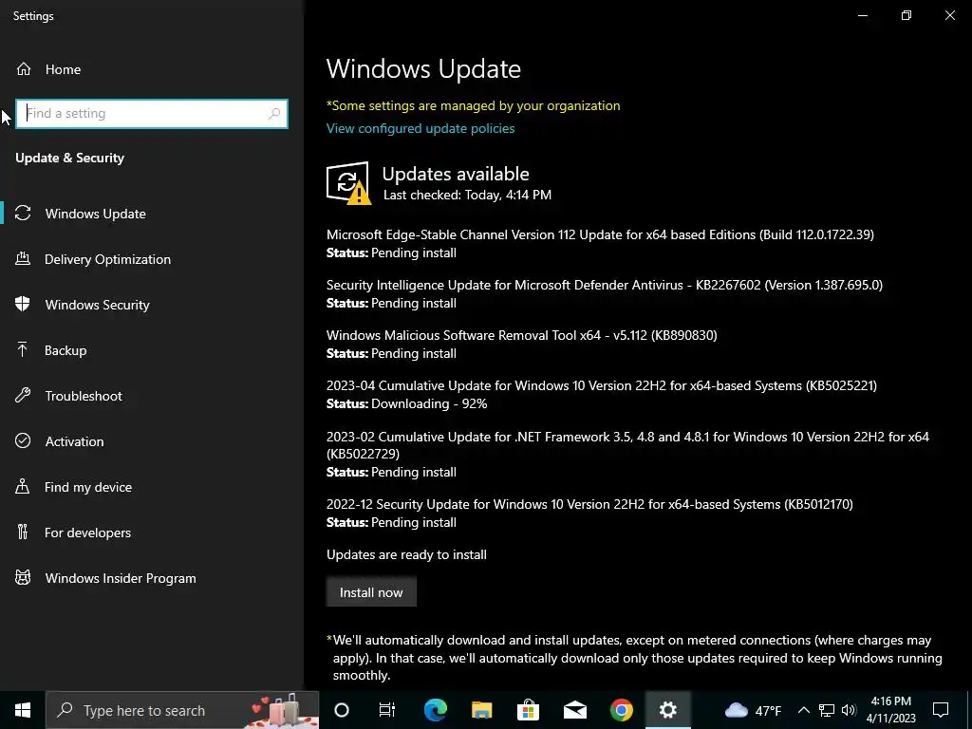Show hidden tray icons chevron
Viewport: 972px width, 729px height.
click(x=803, y=710)
